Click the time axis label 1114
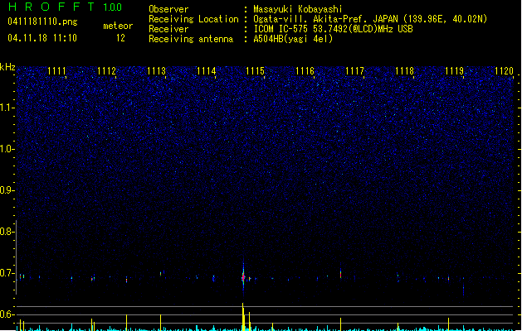Image resolution: width=522 pixels, height=331 pixels. 206,71
